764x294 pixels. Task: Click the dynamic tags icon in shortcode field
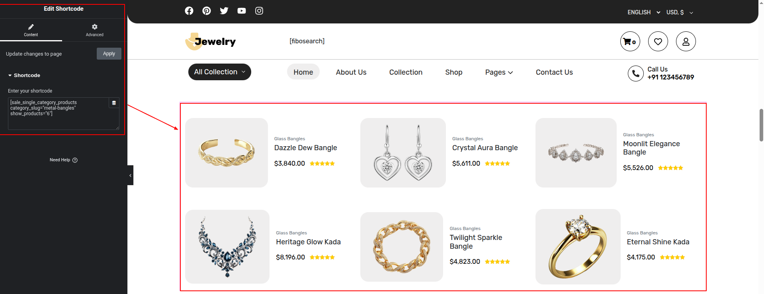[x=114, y=103]
